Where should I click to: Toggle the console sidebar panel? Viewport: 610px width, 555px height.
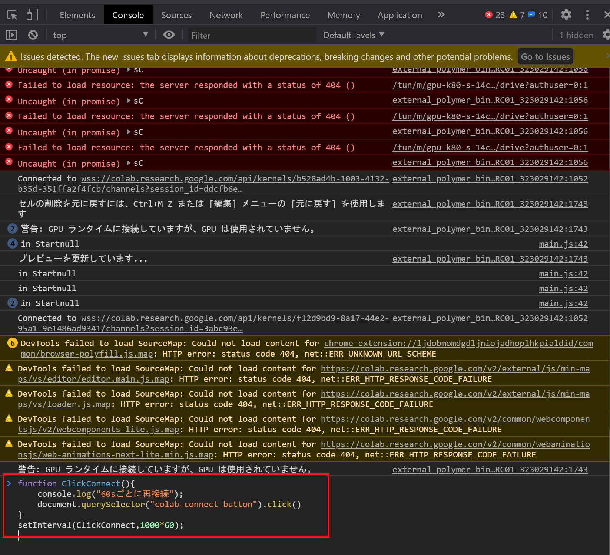(x=11, y=35)
